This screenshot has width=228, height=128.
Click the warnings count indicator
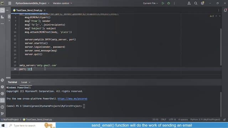(x=212, y=16)
